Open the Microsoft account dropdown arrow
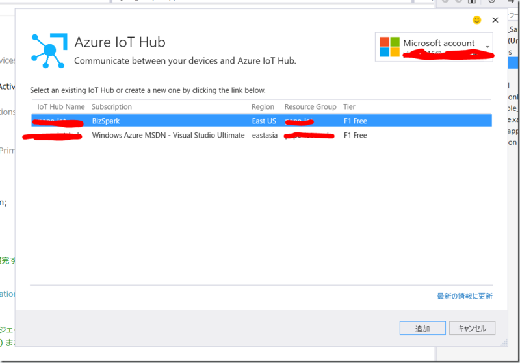 coord(487,47)
